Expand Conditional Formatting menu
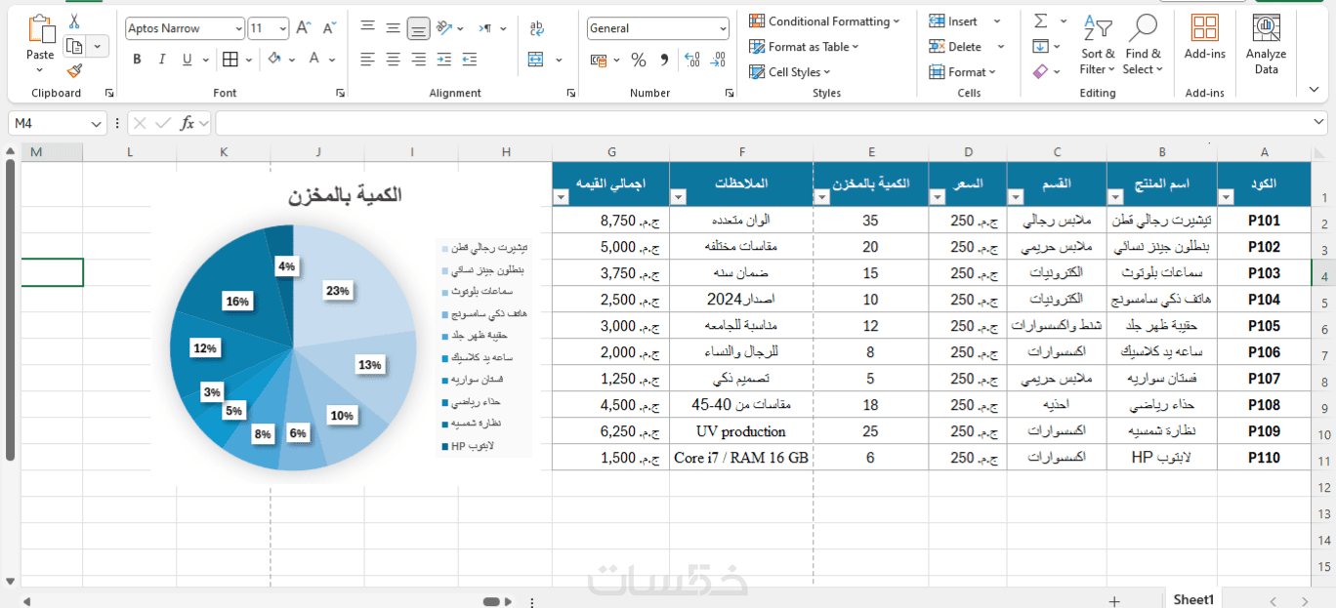The height and width of the screenshot is (608, 1336). [824, 21]
